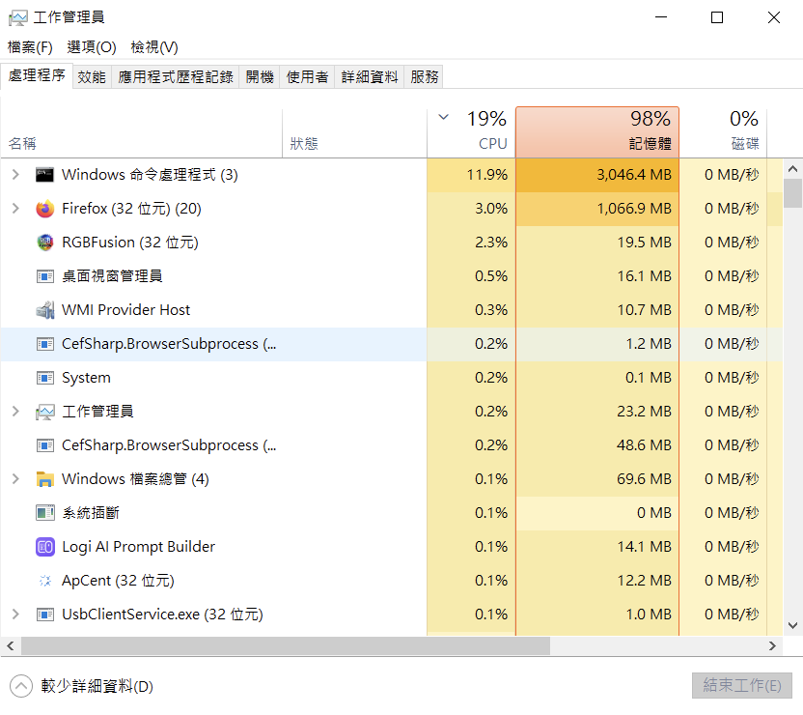
Task: Collapse view using 較少詳細資料 arrow button
Action: [21, 686]
